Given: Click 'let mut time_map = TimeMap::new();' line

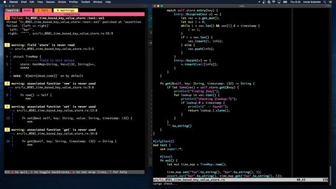Looking at the screenshot, I should pyautogui.click(x=196, y=164).
